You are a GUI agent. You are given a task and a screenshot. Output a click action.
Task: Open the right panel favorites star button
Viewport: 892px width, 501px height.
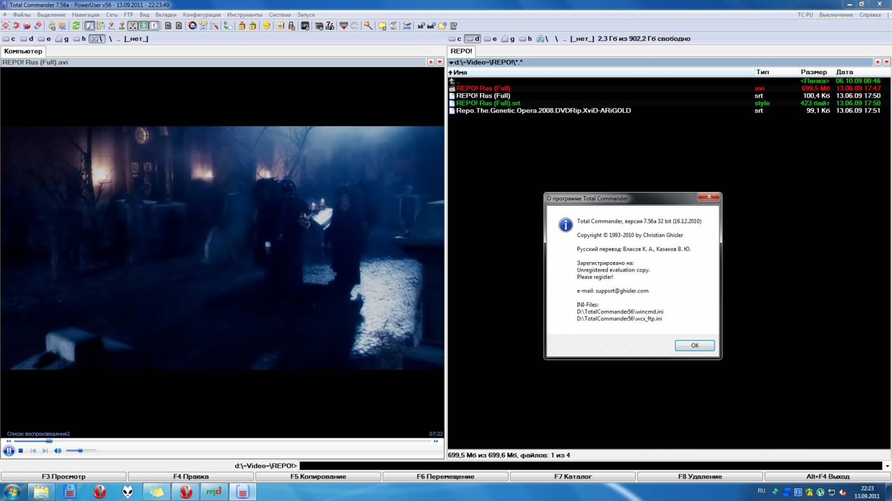coord(878,62)
